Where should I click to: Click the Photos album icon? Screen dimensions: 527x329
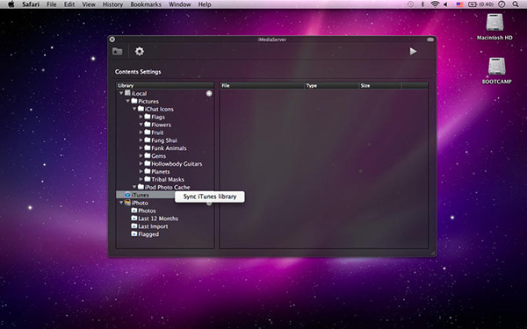134,211
